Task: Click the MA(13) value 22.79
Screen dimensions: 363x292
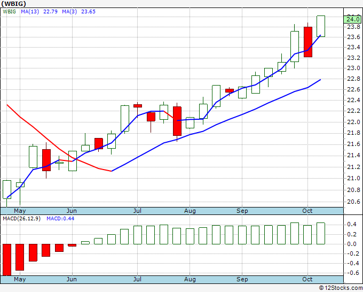Action: click(x=50, y=12)
